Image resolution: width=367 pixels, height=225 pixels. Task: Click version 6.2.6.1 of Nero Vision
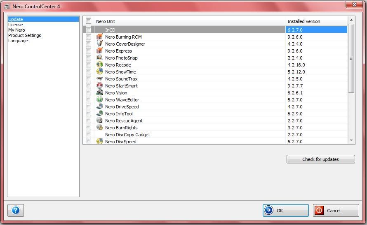point(295,93)
